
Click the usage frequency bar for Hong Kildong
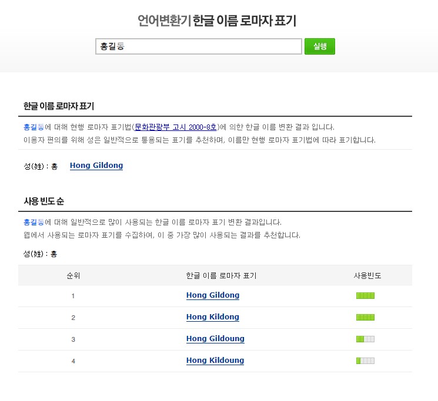365,318
